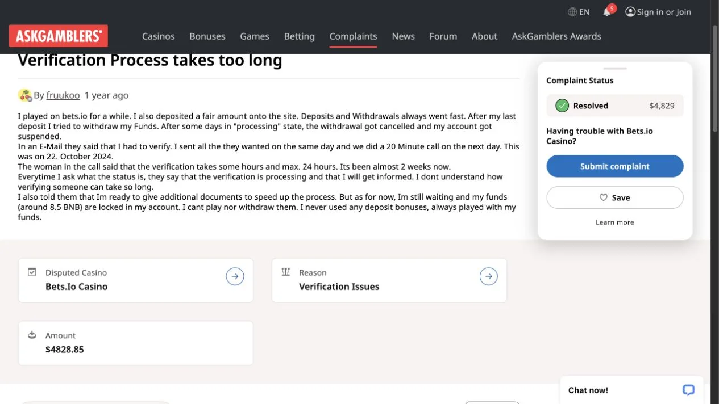The width and height of the screenshot is (719, 404).
Task: Open the Verification Issues reason card
Action: click(x=389, y=280)
